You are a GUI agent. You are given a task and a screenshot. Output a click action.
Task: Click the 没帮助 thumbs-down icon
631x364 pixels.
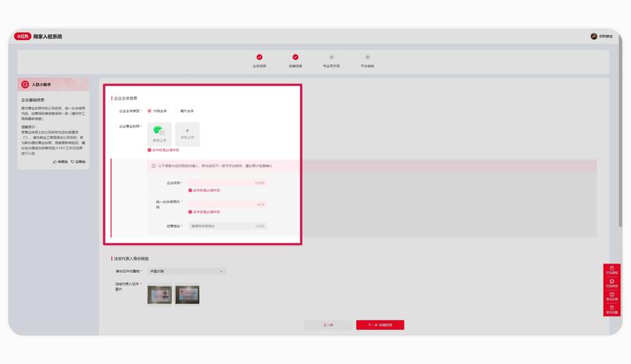(74, 162)
